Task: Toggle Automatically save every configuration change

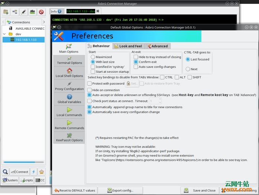Action: click(x=89, y=112)
